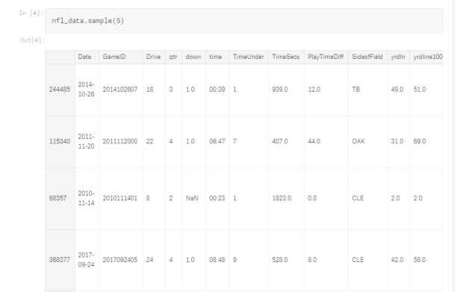Click time value 00:23

point(217,198)
